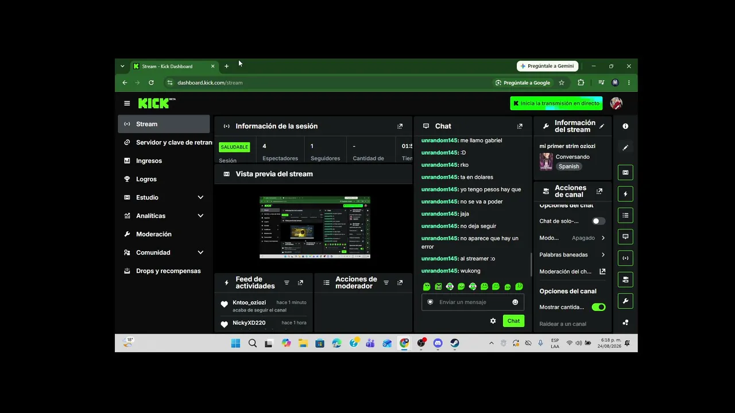Reload the page with the browser refresh button
Screen dimensions: 735x413
click(x=151, y=83)
